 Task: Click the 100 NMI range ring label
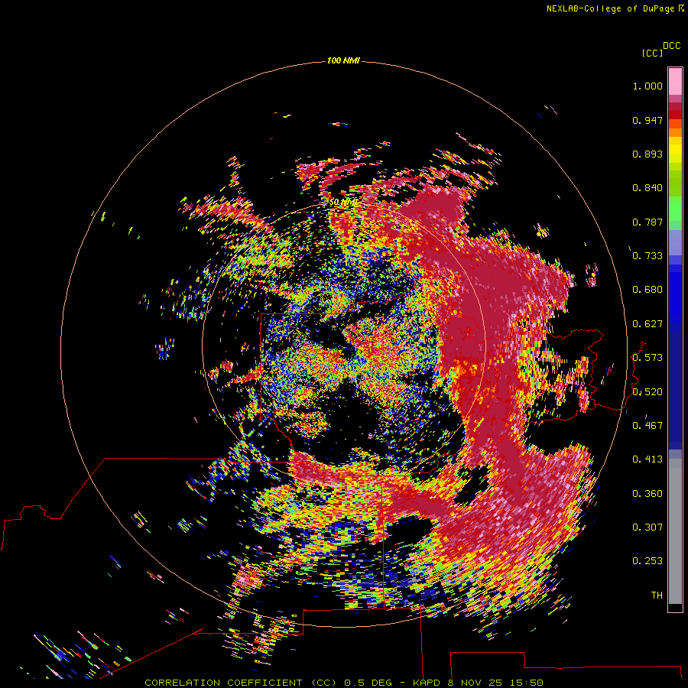click(343, 60)
